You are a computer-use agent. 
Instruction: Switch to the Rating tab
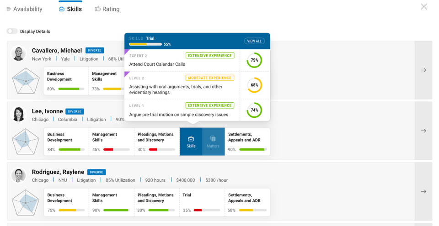click(107, 9)
